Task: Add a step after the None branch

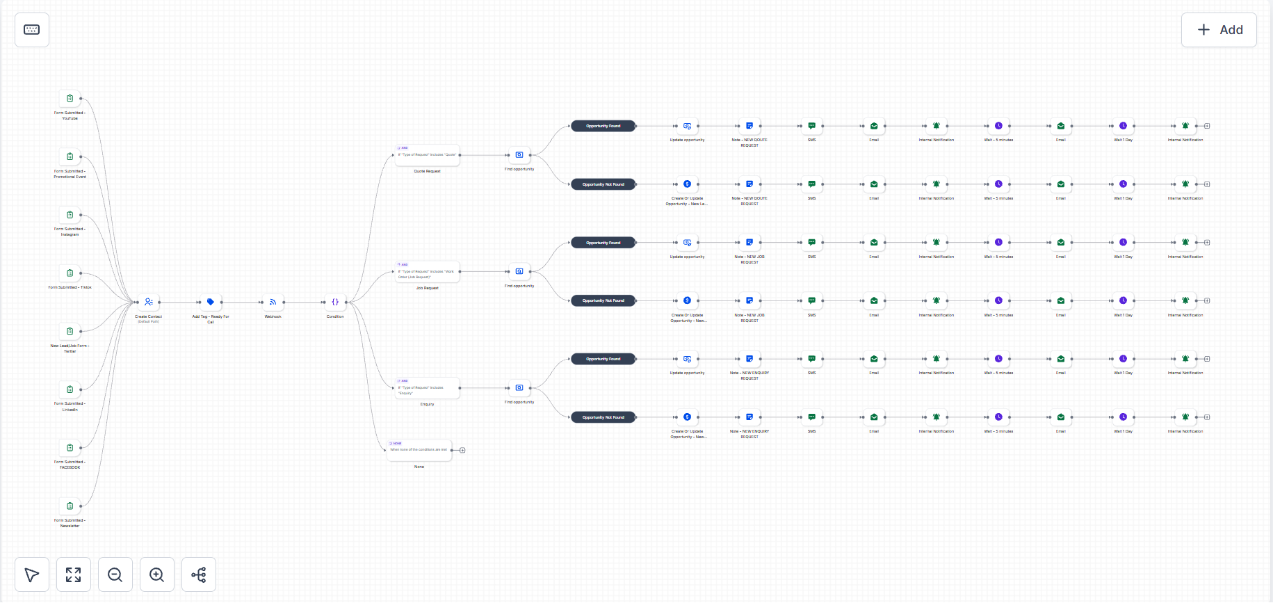Action: pyautogui.click(x=462, y=450)
